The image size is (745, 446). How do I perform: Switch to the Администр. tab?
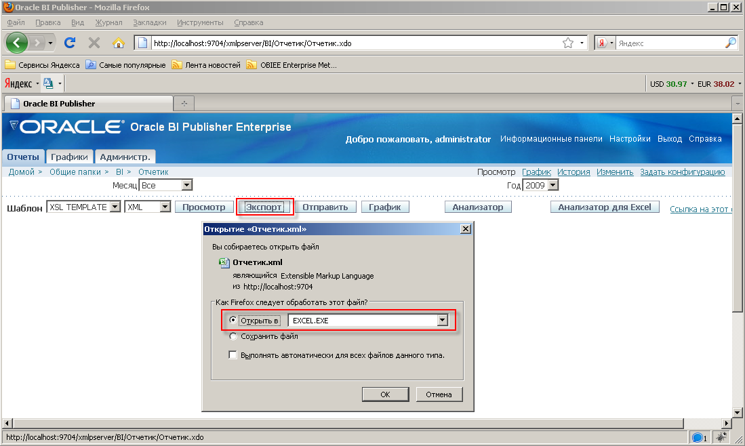pos(125,157)
